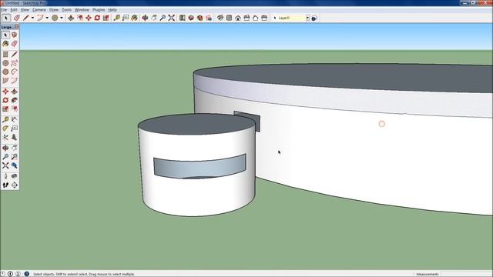
Task: Click the small cylinder's dark top face
Action: tap(196, 124)
